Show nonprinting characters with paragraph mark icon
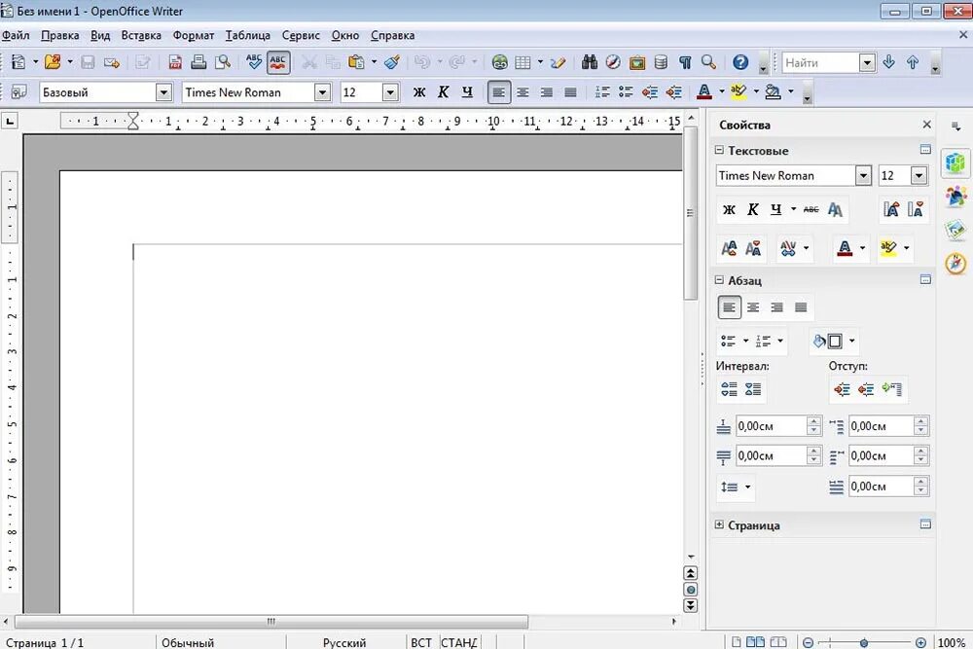The width and height of the screenshot is (973, 649). 684,61
